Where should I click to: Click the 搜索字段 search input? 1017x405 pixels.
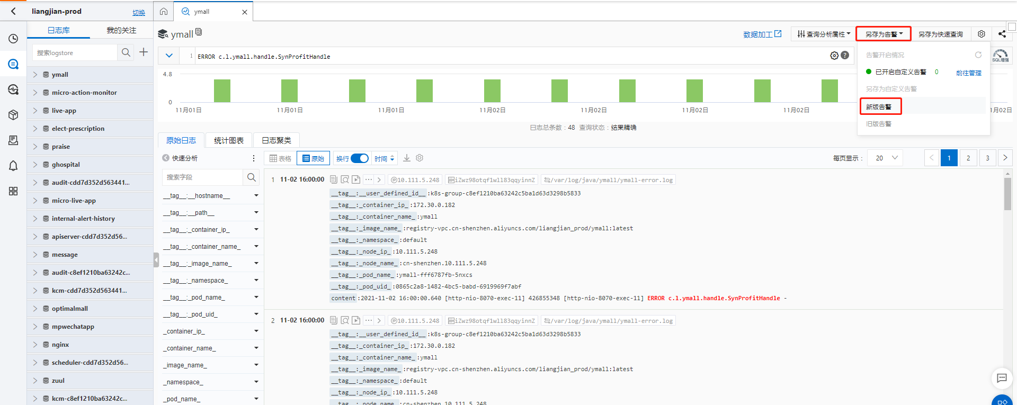click(x=202, y=177)
